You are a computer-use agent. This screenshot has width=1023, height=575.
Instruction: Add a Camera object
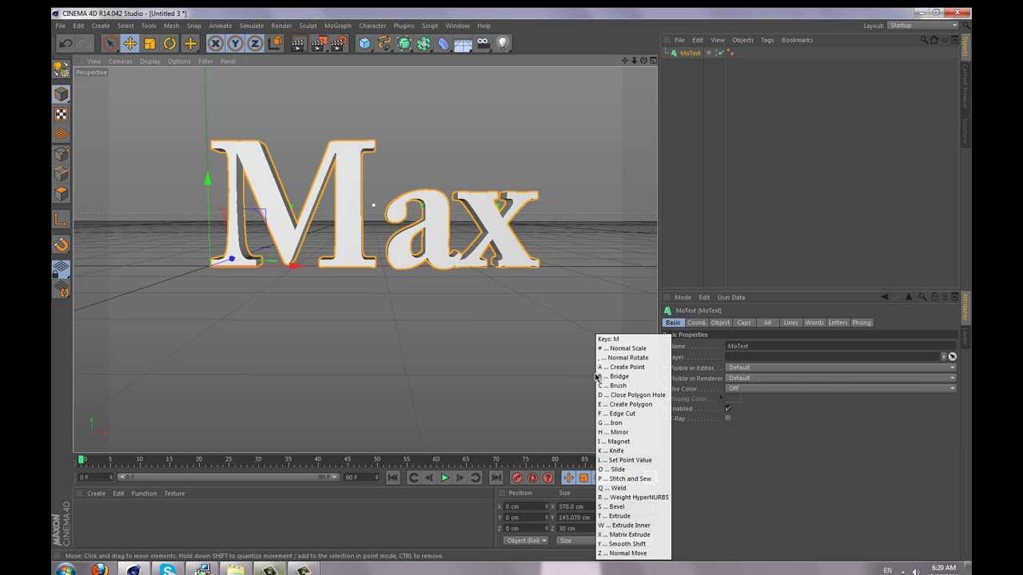coord(483,44)
